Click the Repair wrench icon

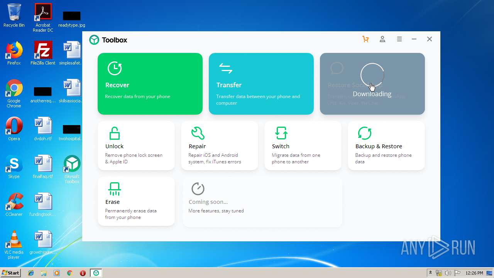coord(198,133)
